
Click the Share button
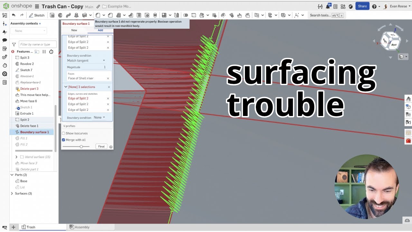click(362, 6)
